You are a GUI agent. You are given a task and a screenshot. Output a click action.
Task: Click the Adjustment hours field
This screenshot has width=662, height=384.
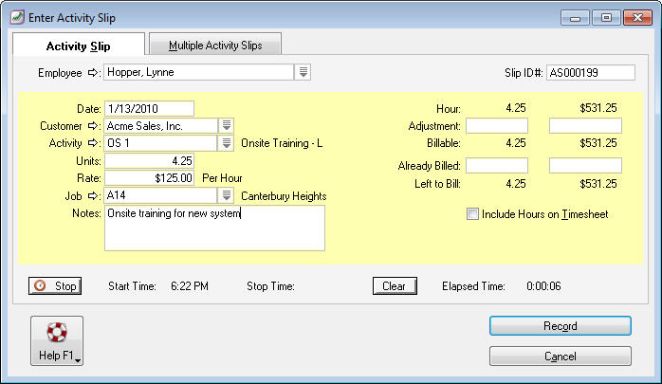(497, 126)
